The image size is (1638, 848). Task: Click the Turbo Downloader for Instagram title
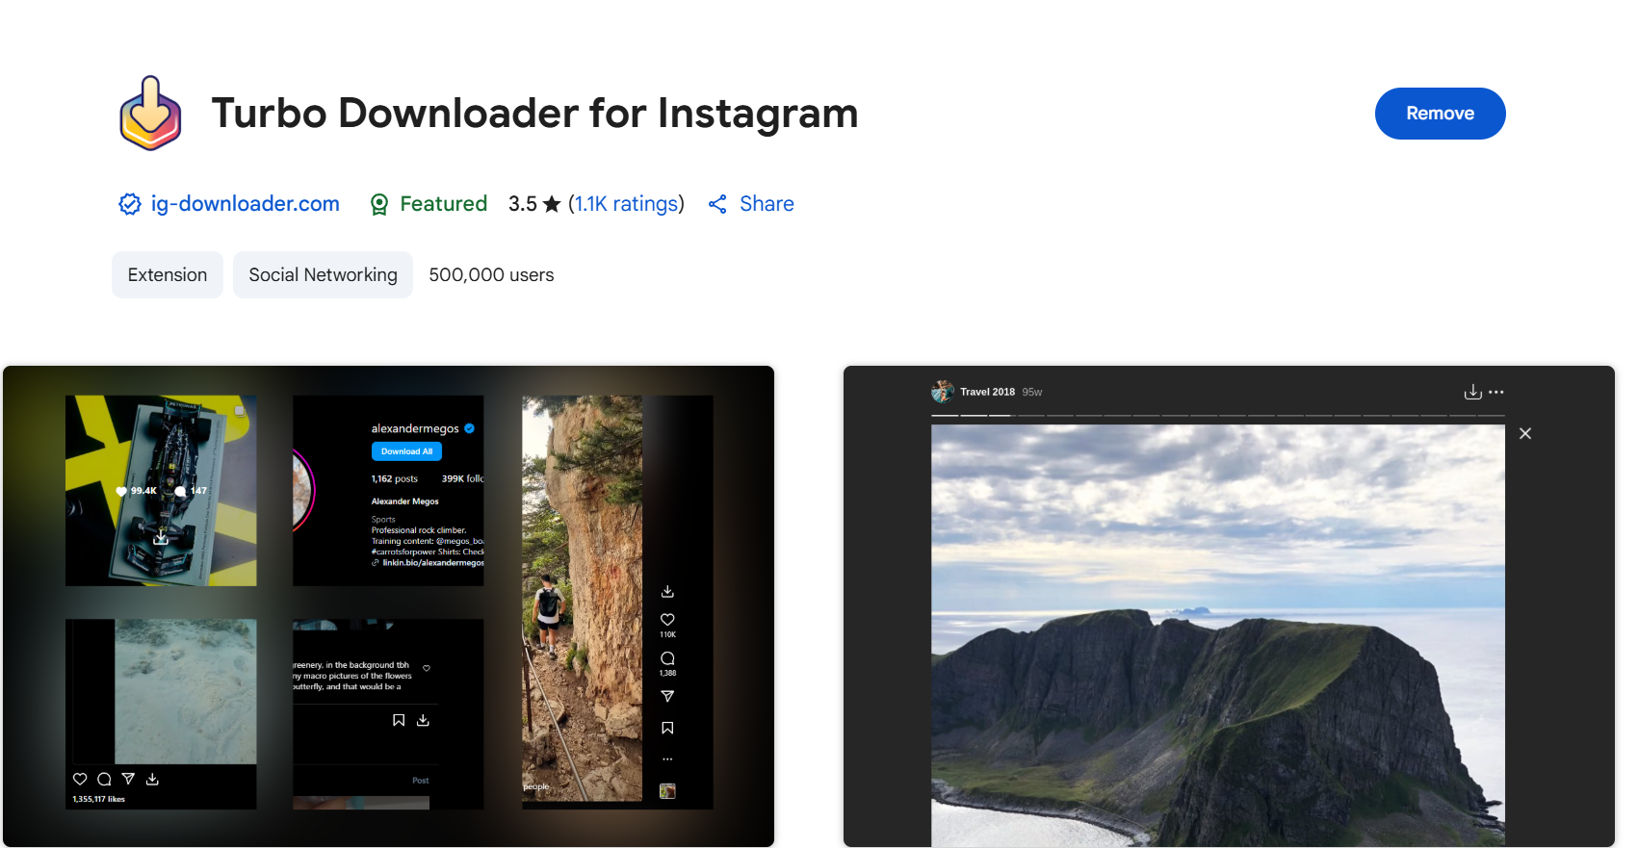tap(534, 113)
